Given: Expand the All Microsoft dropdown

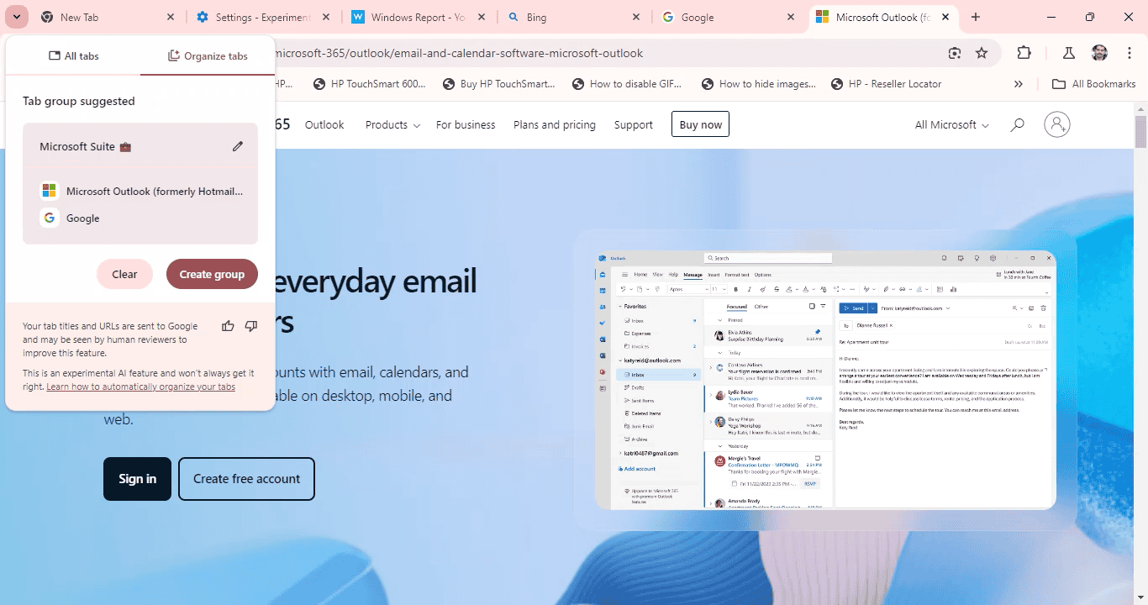Looking at the screenshot, I should (951, 124).
